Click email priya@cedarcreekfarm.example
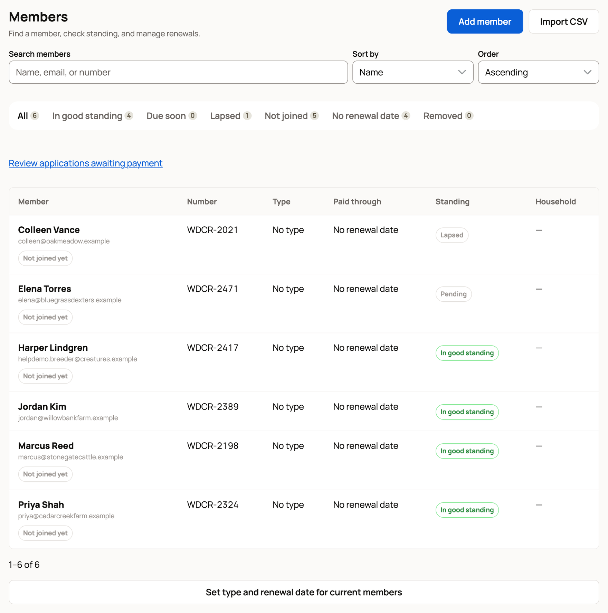Image resolution: width=608 pixels, height=613 pixels. [66, 516]
